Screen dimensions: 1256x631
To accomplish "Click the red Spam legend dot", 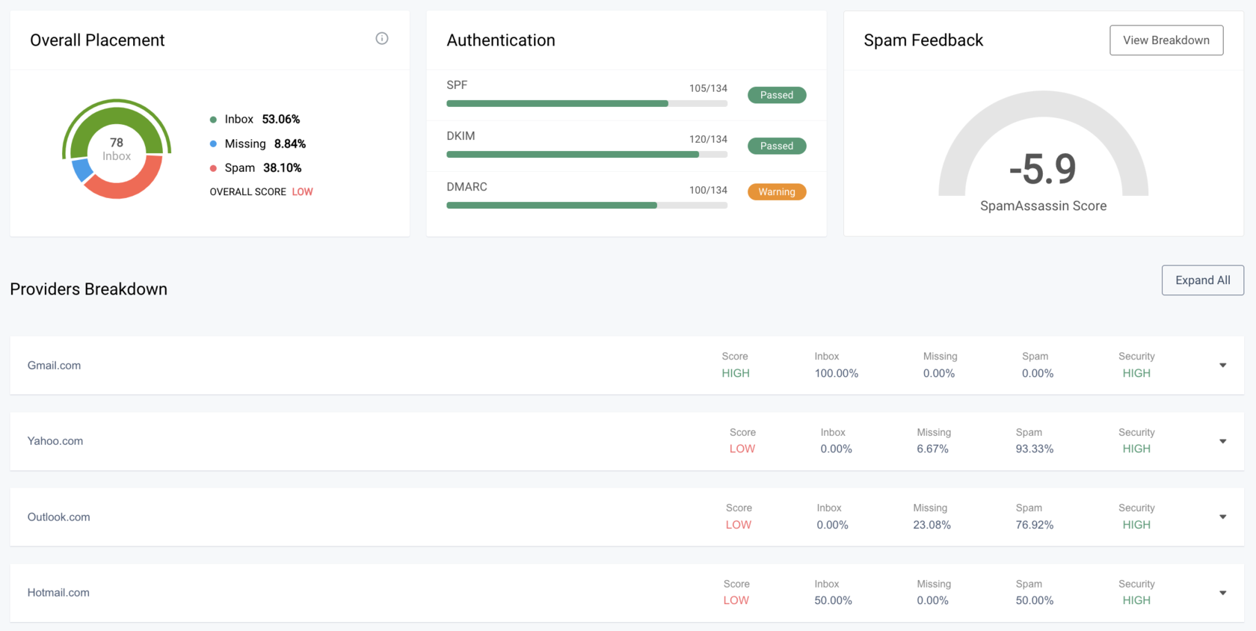I will [x=213, y=168].
